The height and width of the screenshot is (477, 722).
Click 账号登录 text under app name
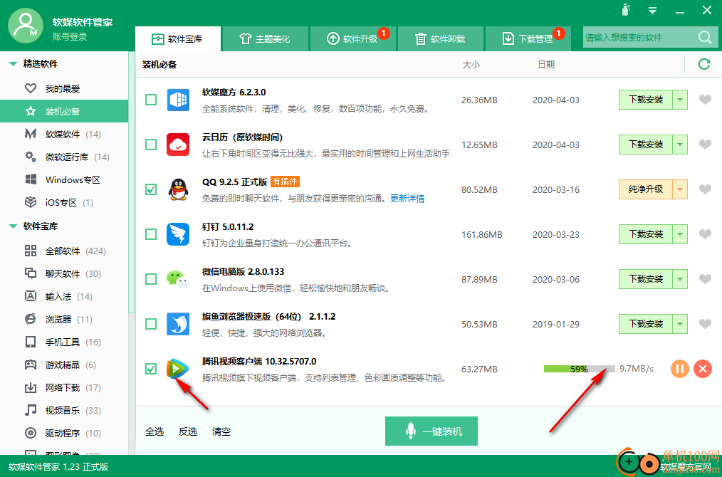70,37
